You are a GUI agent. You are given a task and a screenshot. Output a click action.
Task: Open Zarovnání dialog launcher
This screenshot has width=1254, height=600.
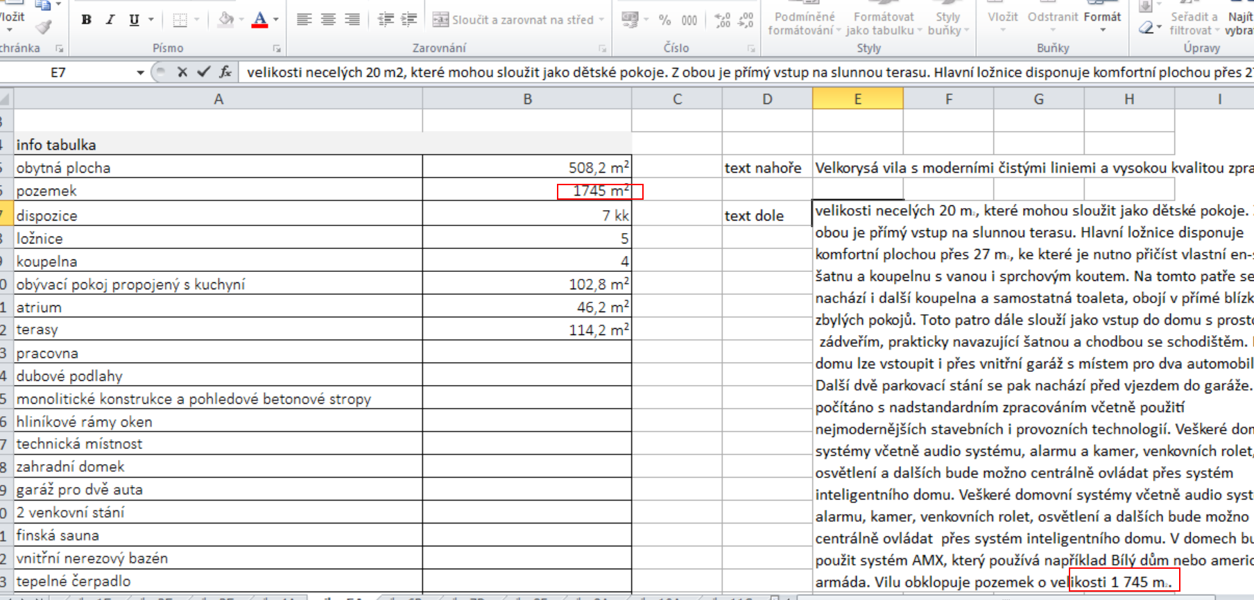[x=603, y=49]
